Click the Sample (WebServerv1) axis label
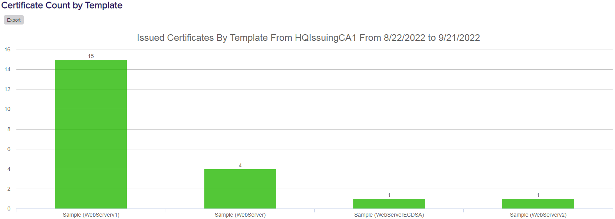 pos(91,215)
